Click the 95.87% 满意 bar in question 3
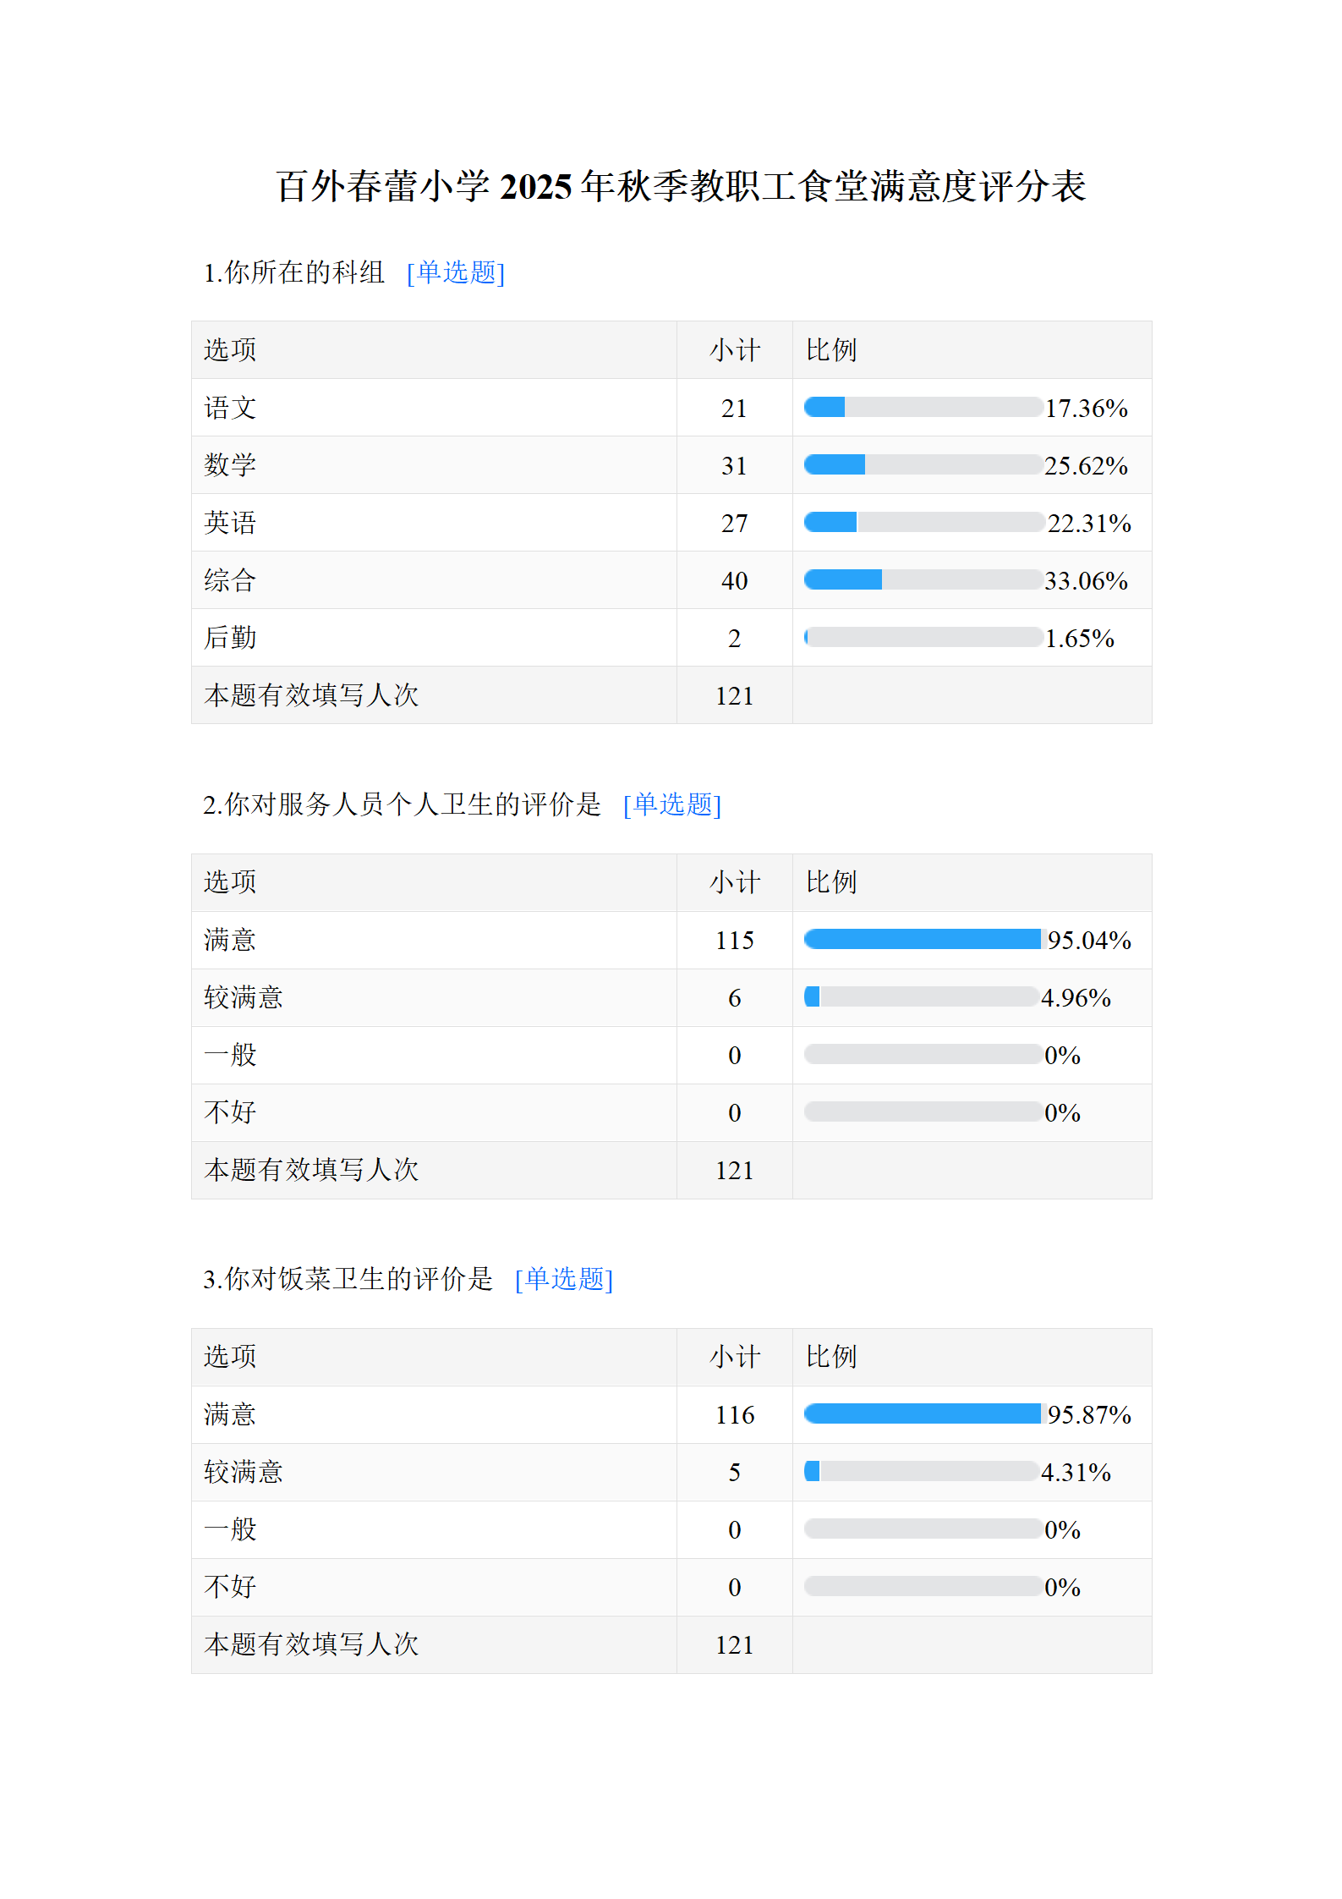 [x=923, y=1414]
